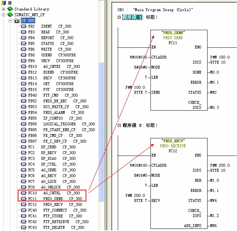The height and width of the screenshot is (231, 237).
Task: Click the OB1 Main Program Sweep heading
Action: coord(155,10)
